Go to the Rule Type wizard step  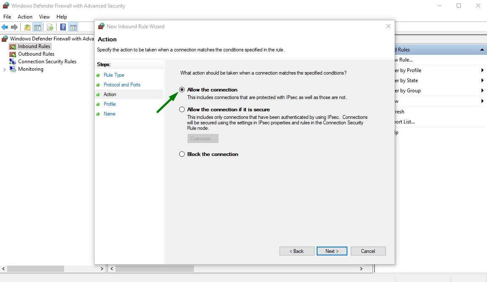point(114,75)
